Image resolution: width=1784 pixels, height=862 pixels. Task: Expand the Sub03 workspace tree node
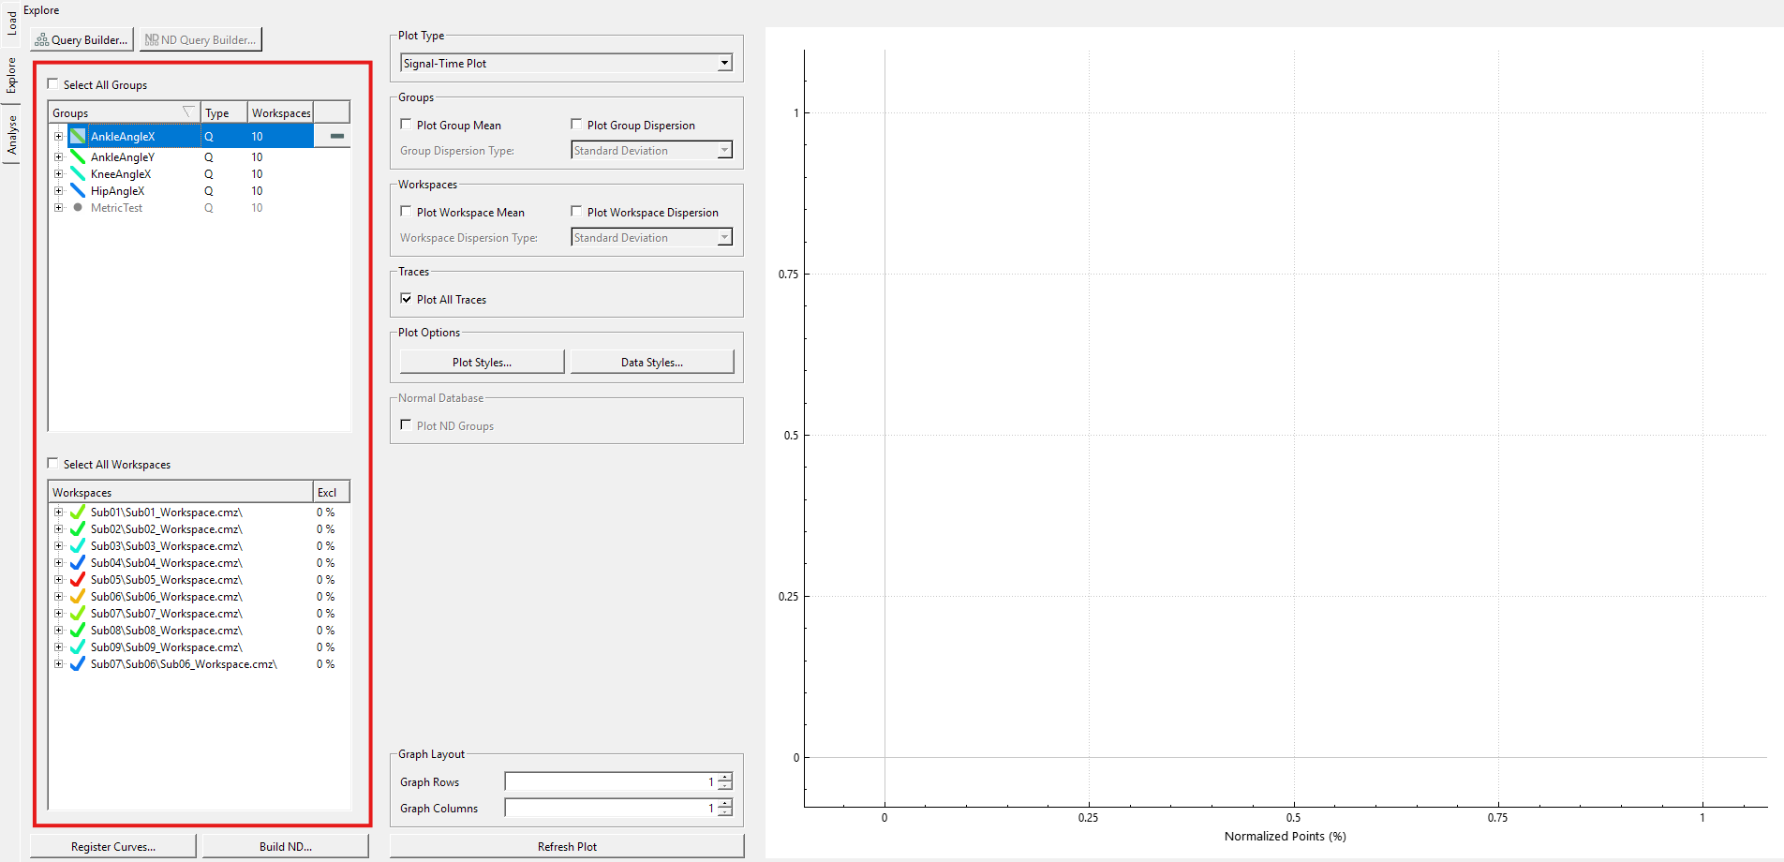pos(58,546)
